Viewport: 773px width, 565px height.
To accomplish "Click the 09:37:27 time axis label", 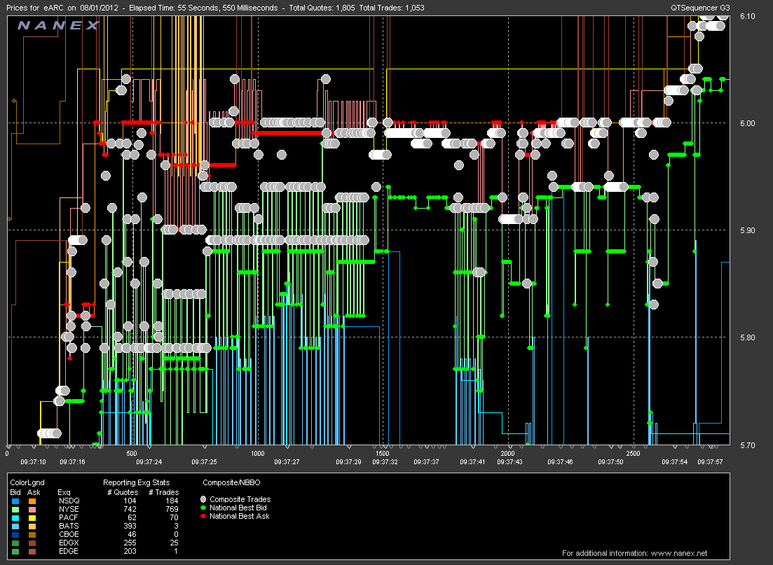I will [x=287, y=462].
